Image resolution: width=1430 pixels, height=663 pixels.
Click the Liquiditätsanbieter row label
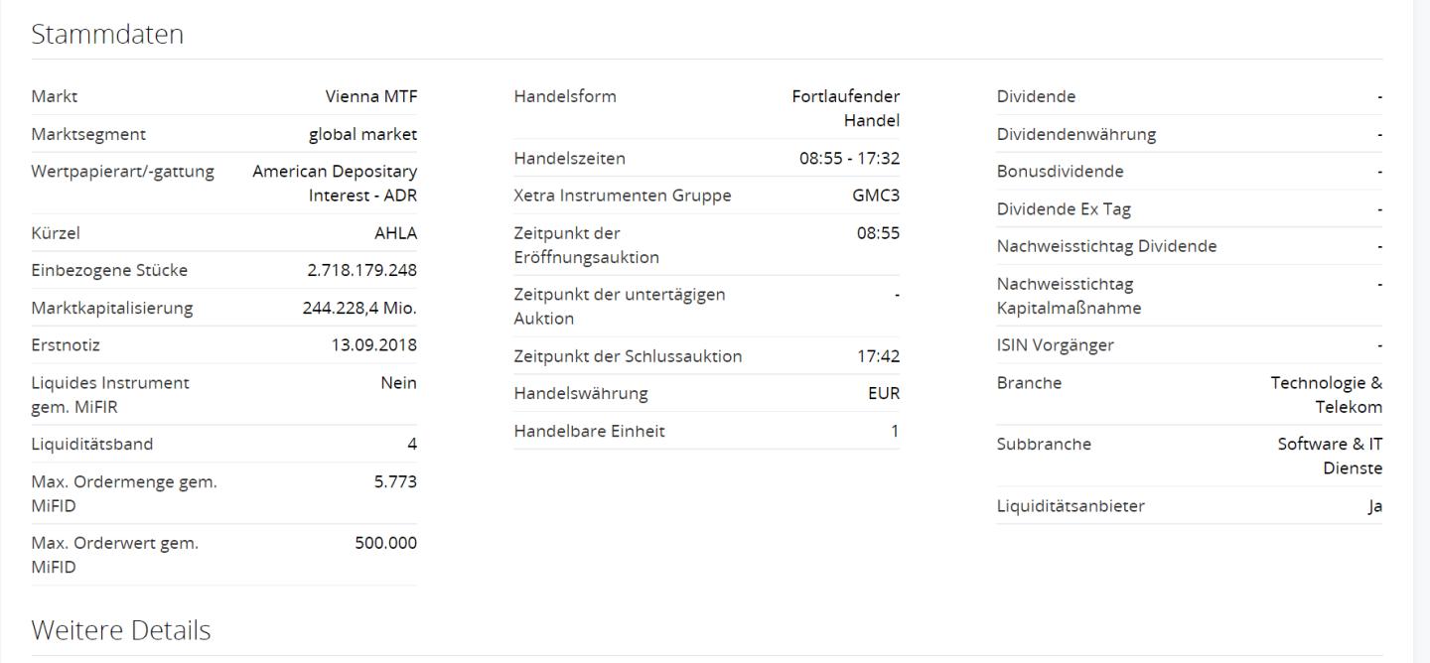[1071, 506]
